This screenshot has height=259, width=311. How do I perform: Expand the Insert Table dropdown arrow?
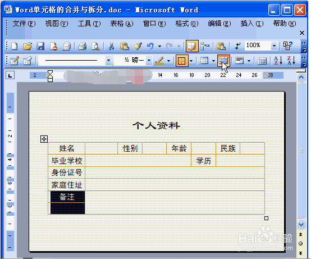point(213,61)
